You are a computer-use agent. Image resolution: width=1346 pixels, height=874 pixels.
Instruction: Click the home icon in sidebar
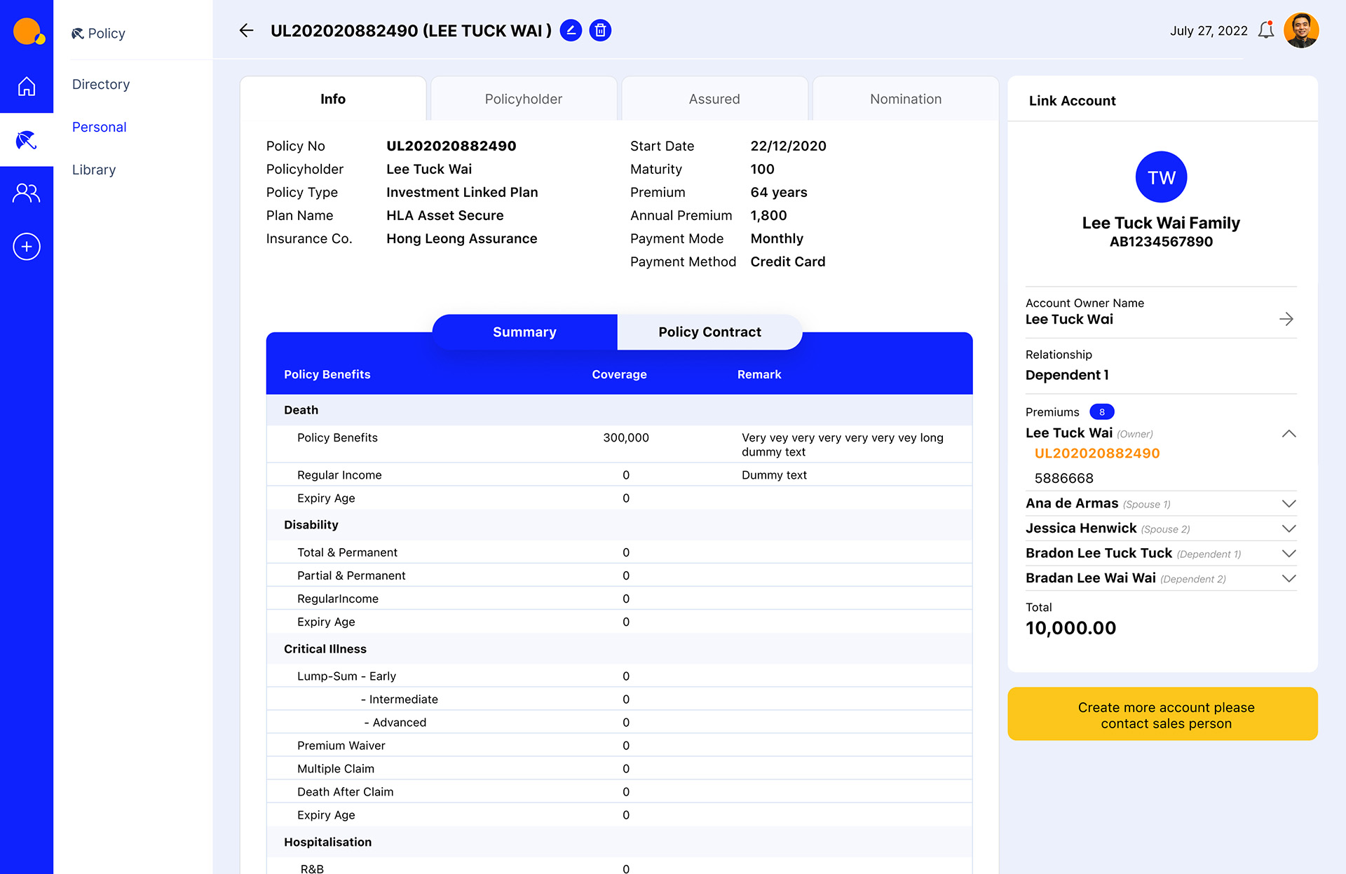point(27,86)
